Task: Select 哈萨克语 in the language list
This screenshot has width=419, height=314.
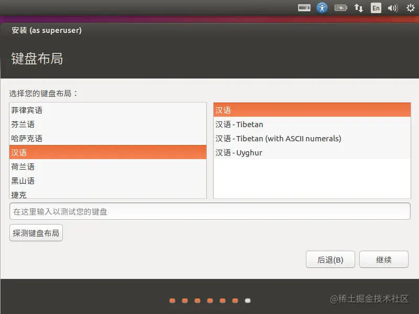Action: [x=108, y=138]
